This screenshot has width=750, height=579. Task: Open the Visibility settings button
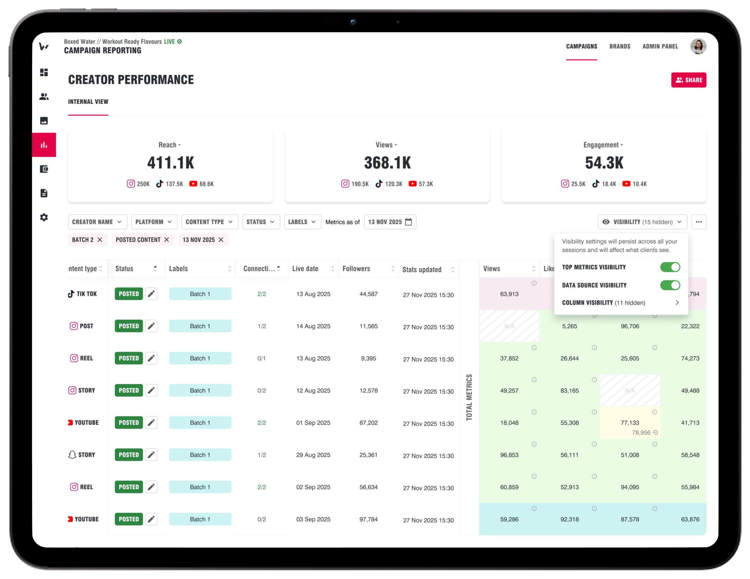coord(642,222)
